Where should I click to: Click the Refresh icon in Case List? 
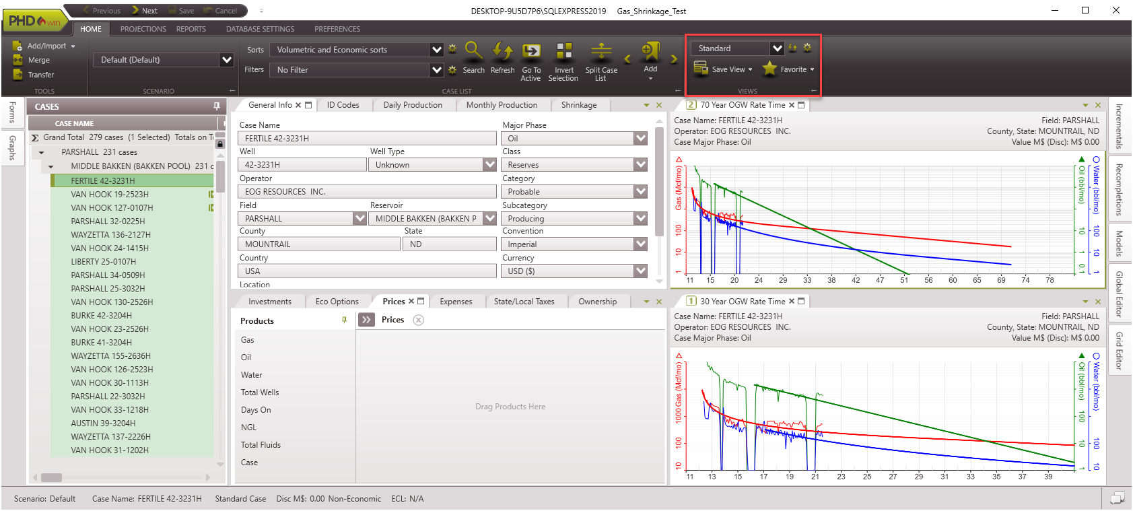click(502, 52)
